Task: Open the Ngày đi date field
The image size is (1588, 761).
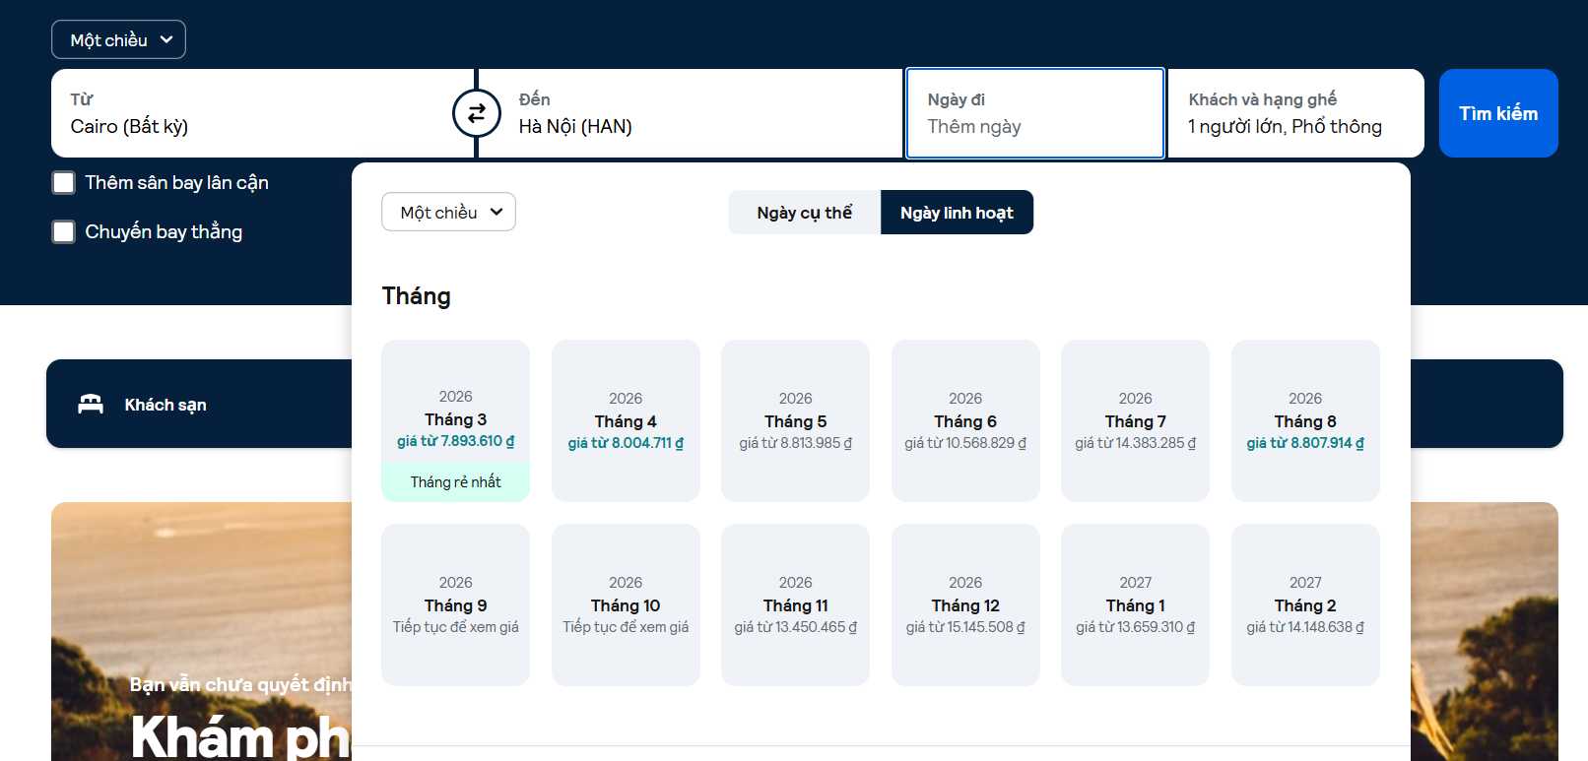Action: pos(1035,113)
